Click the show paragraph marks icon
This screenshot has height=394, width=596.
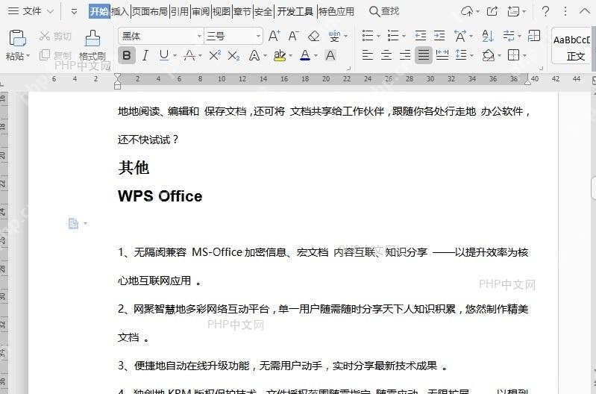[509, 36]
